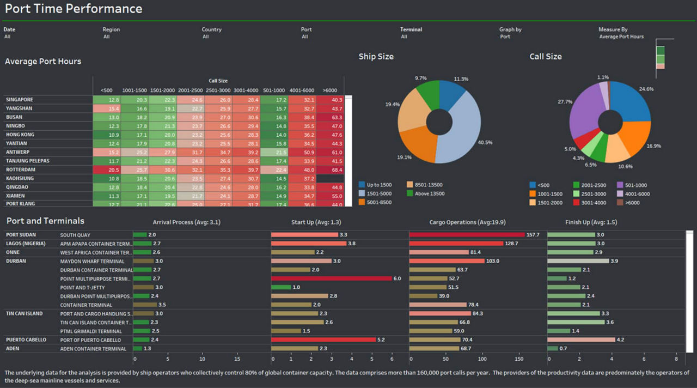This screenshot has width=697, height=388.
Task: Open the Region filter dropdown
Action: point(107,37)
